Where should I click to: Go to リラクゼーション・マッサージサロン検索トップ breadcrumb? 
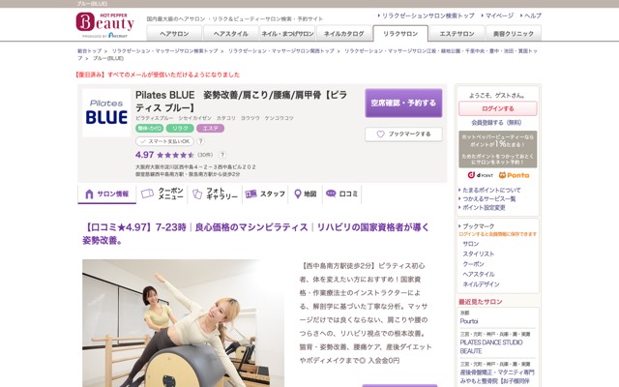point(164,51)
